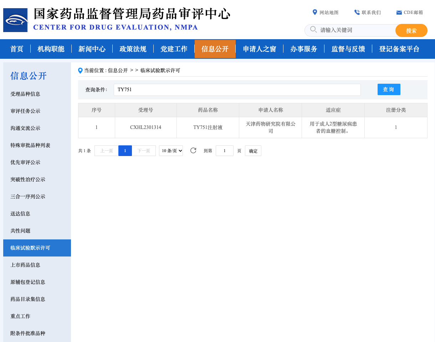
Task: Click the contact us phone icon
Action: coord(357,12)
